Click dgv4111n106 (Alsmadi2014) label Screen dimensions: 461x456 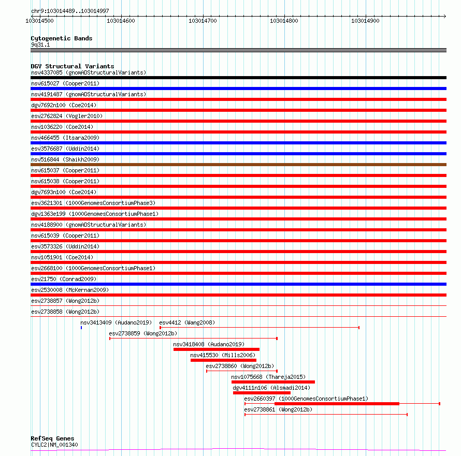tap(271, 388)
